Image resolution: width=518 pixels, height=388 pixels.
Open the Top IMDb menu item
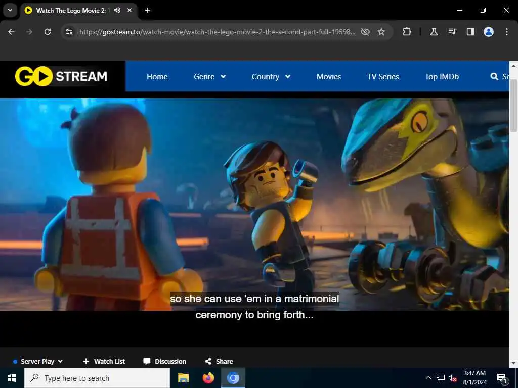(x=442, y=77)
